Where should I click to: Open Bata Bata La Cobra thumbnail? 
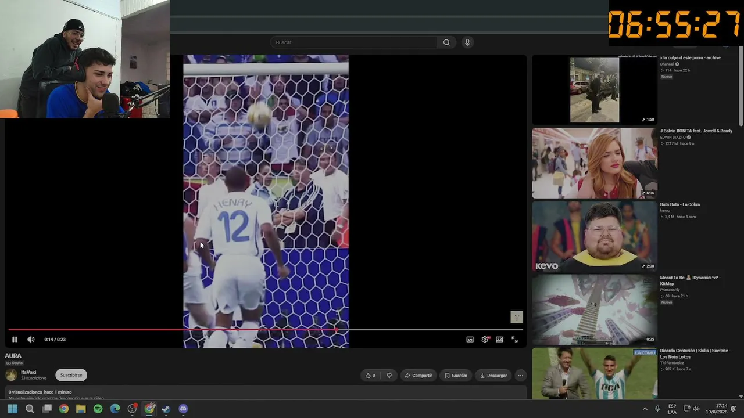coord(595,236)
